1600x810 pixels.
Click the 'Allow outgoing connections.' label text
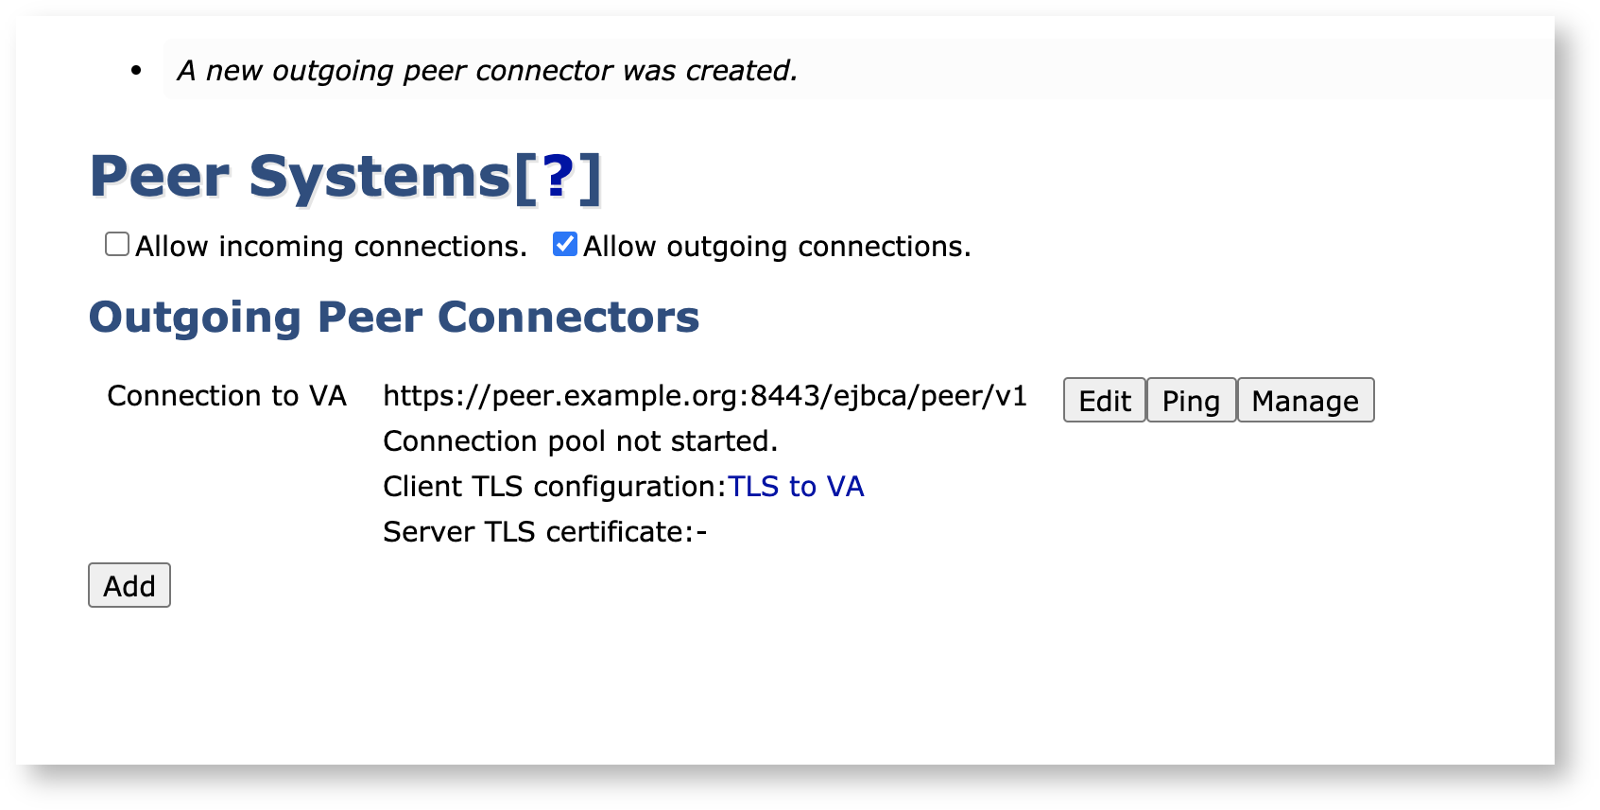click(x=777, y=247)
